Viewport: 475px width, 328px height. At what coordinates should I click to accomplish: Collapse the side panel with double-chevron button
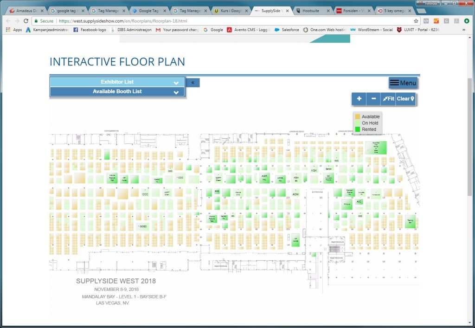point(193,83)
